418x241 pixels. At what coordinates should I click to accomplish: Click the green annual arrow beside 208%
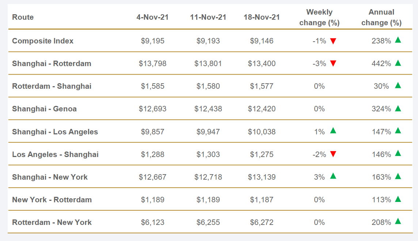(x=398, y=221)
